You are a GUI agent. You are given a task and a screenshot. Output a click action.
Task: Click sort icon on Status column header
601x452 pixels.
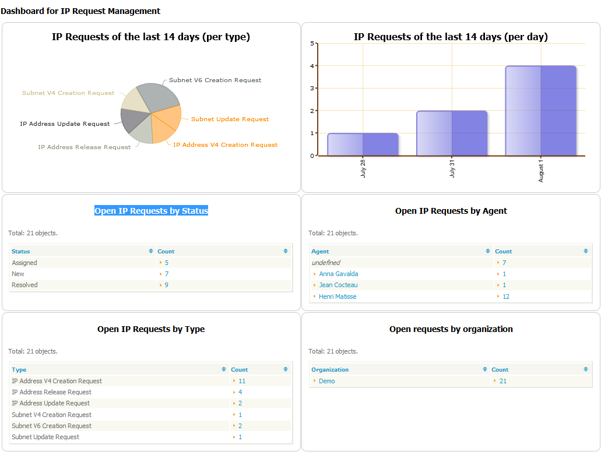pos(152,252)
